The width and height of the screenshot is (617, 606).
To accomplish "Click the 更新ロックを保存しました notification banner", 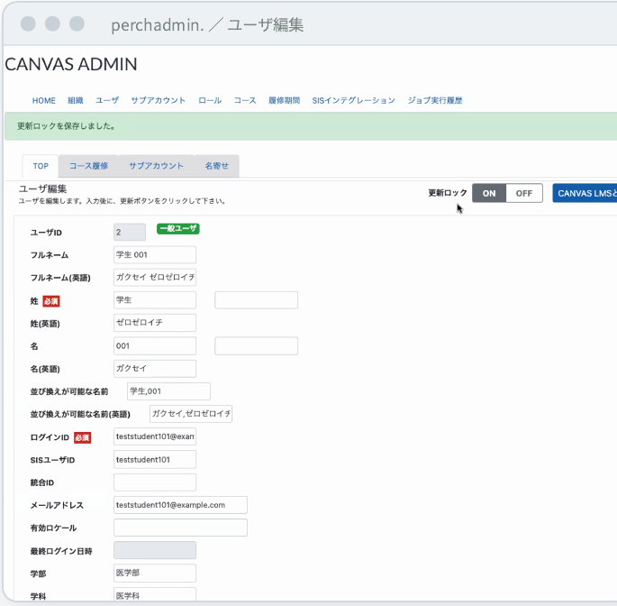I will 311,126.
